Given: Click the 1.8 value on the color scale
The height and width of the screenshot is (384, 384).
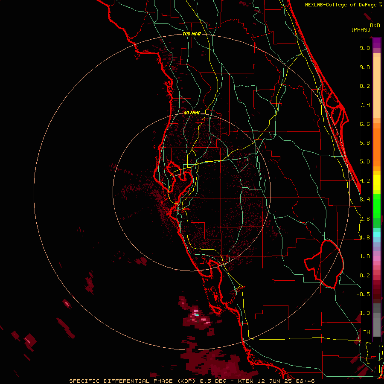Looking at the screenshot, I should (x=365, y=238).
